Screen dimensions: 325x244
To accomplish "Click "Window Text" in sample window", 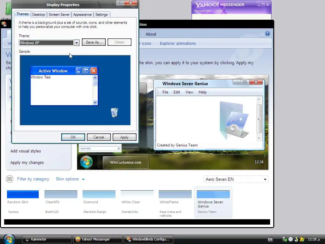I will coord(41,77).
